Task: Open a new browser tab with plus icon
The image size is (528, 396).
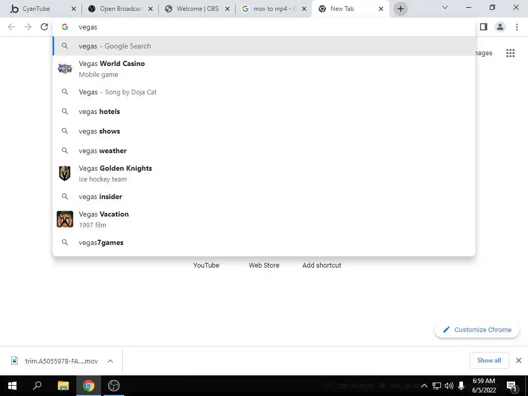Action: (x=400, y=9)
